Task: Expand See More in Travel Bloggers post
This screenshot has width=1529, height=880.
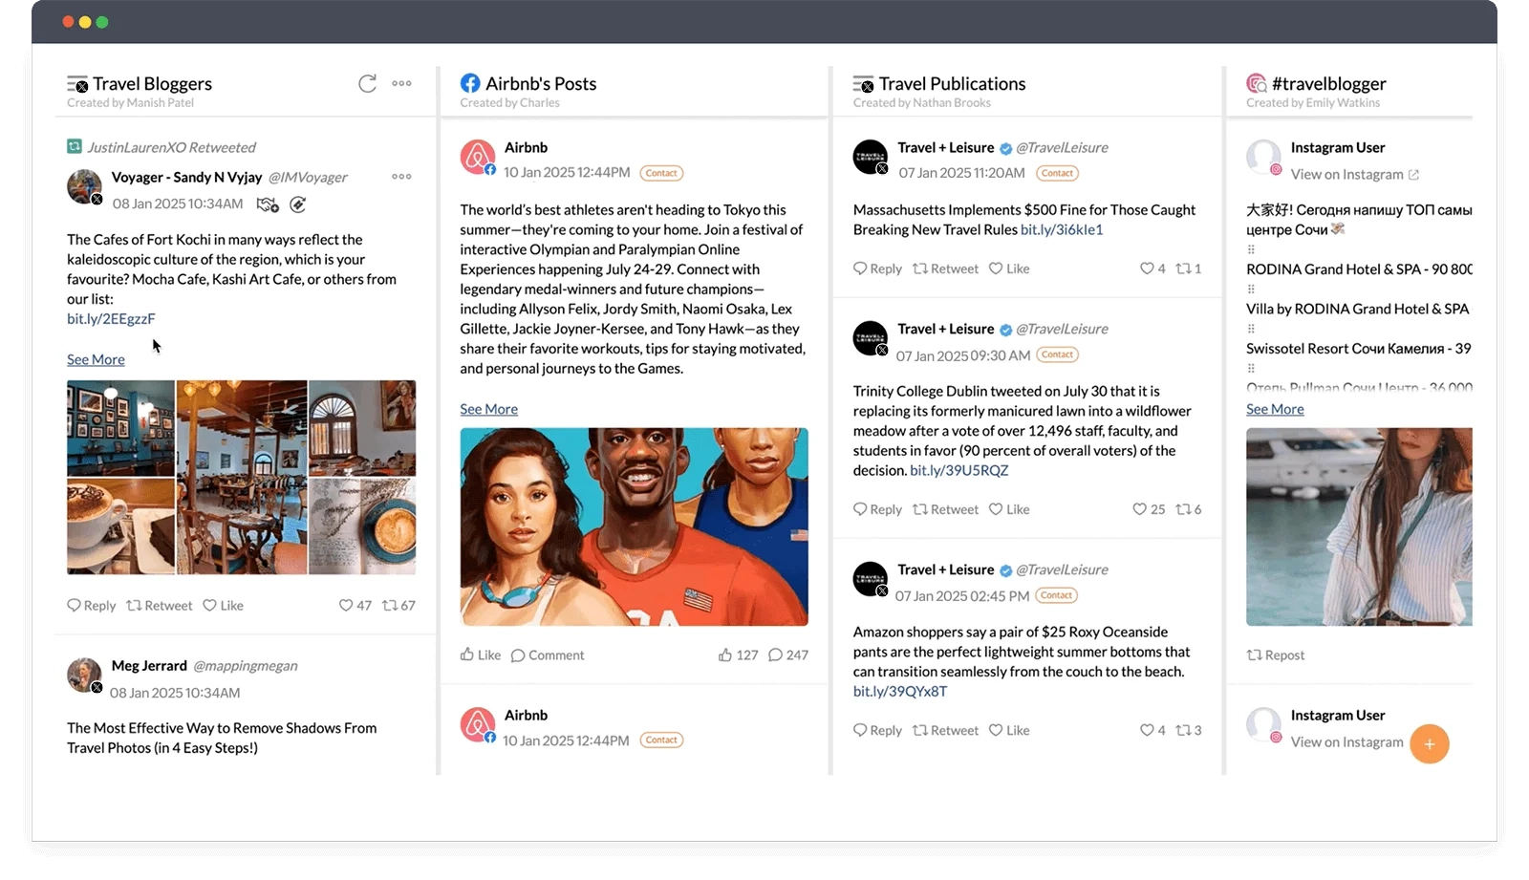Action: click(96, 360)
